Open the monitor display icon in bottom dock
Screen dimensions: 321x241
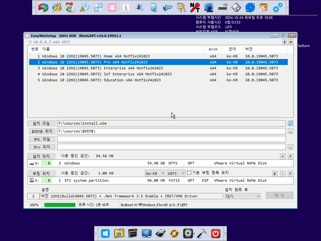click(x=147, y=233)
